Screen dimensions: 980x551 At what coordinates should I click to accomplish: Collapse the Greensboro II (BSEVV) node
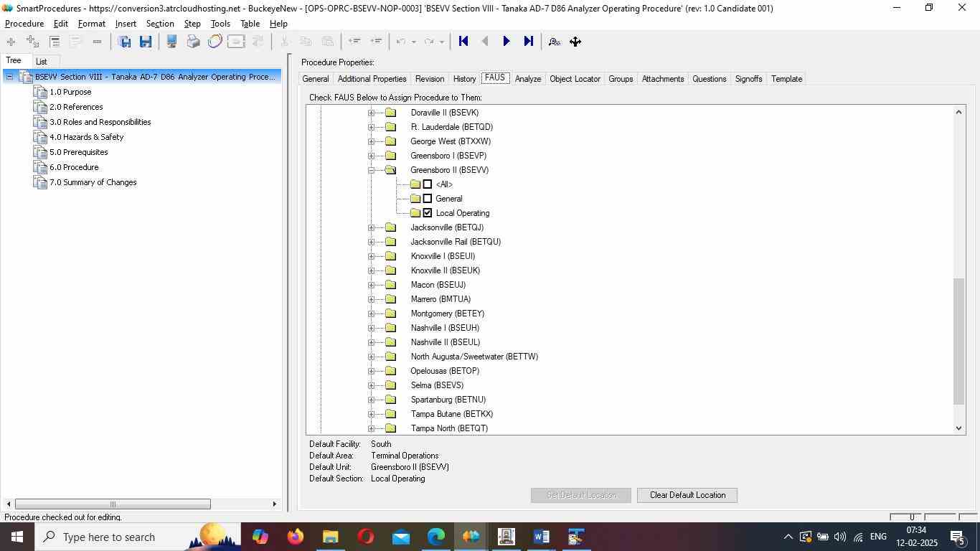[x=371, y=170]
